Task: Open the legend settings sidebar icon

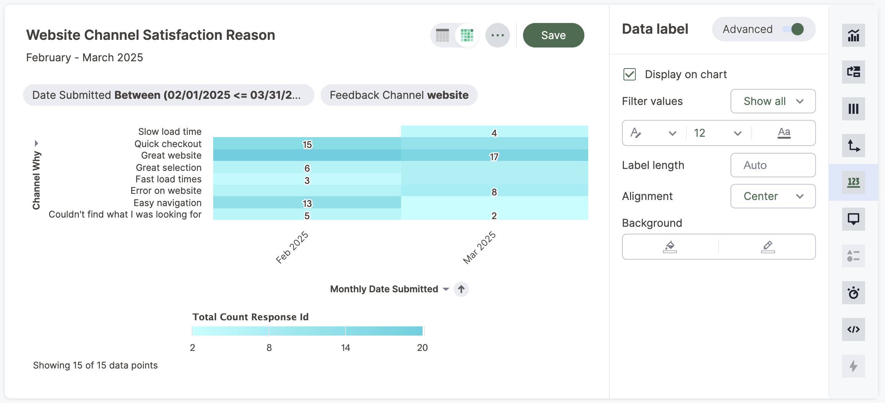Action: pos(853,256)
